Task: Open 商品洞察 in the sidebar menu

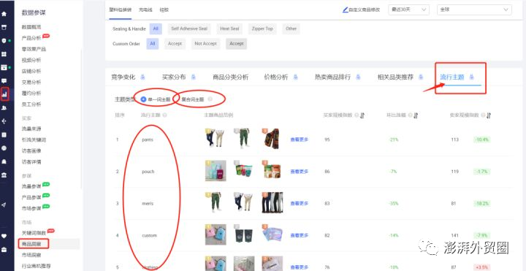Action: 31,244
